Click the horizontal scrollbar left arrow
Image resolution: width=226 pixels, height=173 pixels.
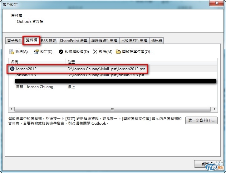[x=11, y=109]
